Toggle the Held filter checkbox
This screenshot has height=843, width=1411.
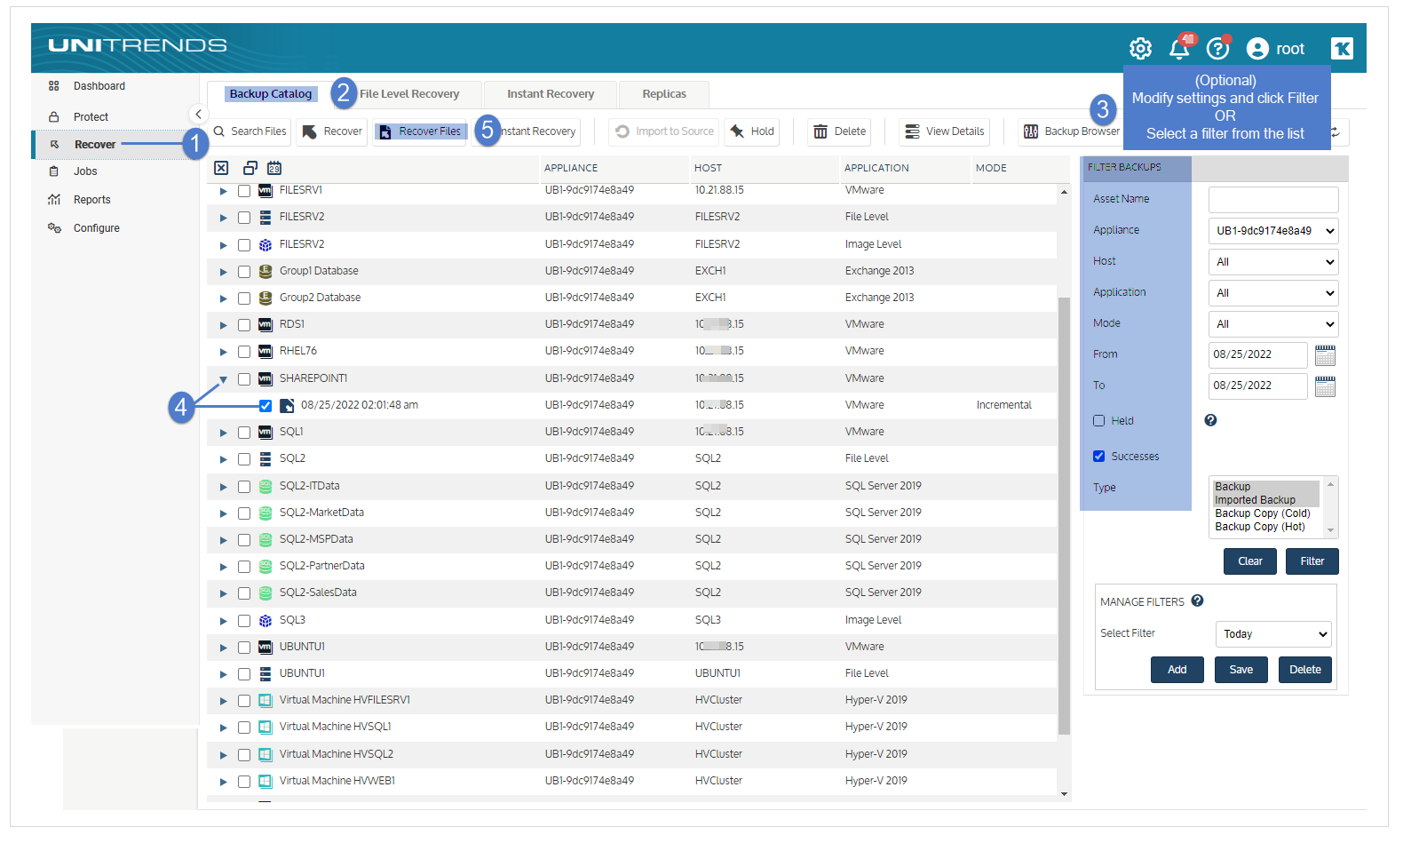click(1098, 421)
